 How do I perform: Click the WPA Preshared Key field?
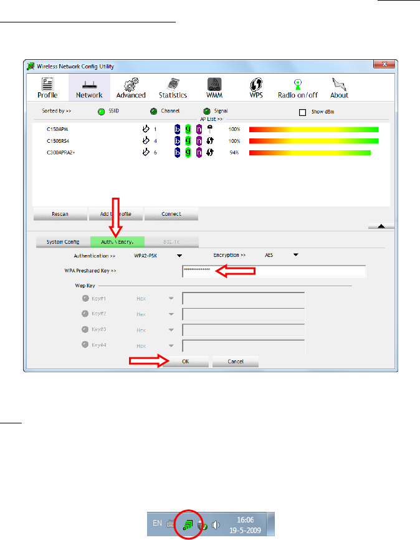[x=274, y=271]
